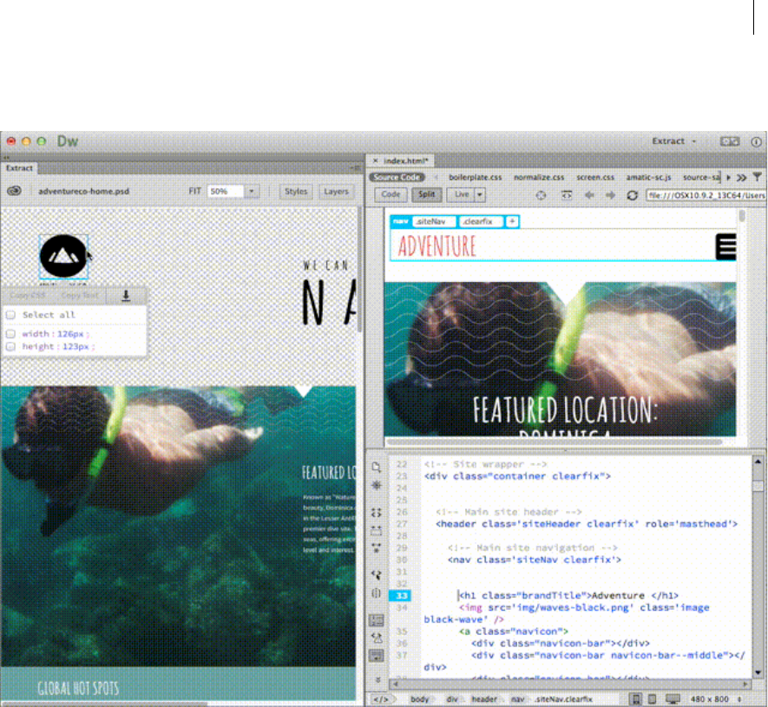Click header tag in tag selector

coord(484,700)
